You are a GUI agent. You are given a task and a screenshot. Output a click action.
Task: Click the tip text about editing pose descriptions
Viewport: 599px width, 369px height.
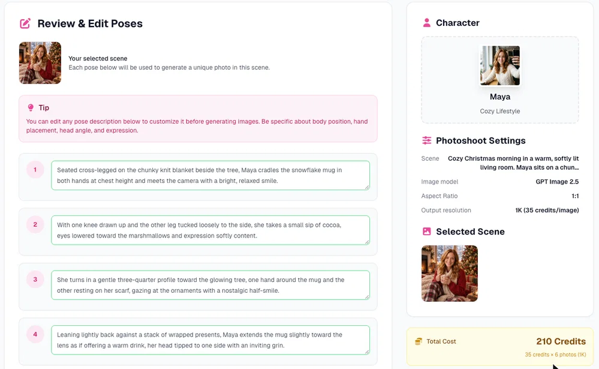pos(197,126)
